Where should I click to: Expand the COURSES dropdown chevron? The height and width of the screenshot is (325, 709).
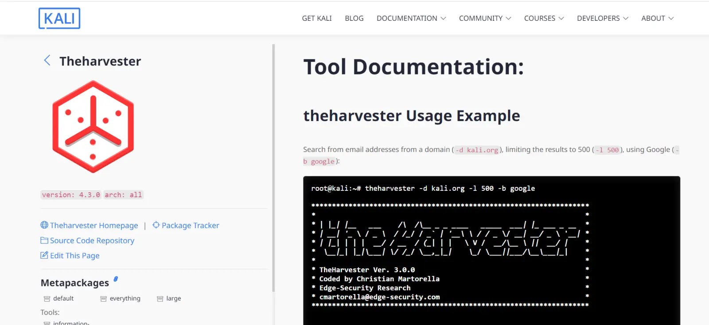pos(561,19)
